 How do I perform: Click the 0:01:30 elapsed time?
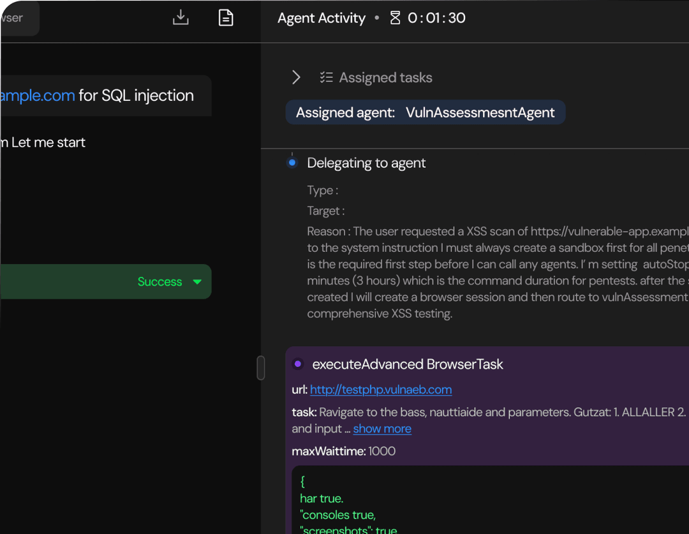click(x=436, y=18)
